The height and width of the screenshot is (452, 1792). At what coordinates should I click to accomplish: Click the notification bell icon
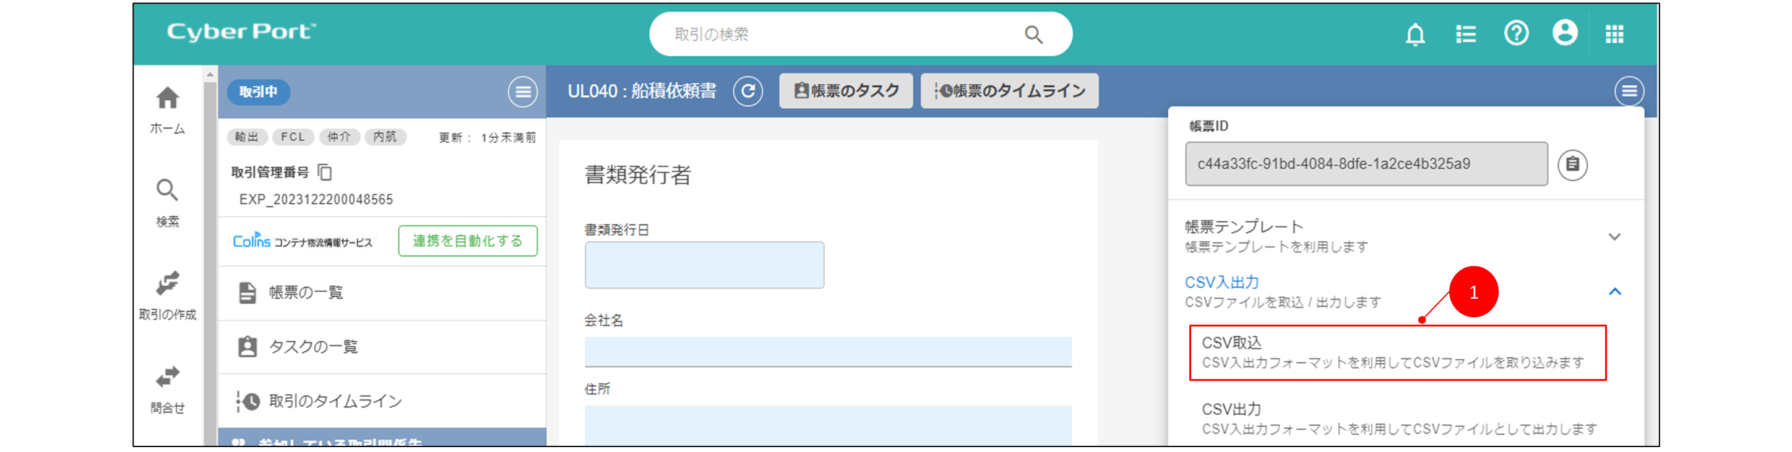tap(1415, 34)
